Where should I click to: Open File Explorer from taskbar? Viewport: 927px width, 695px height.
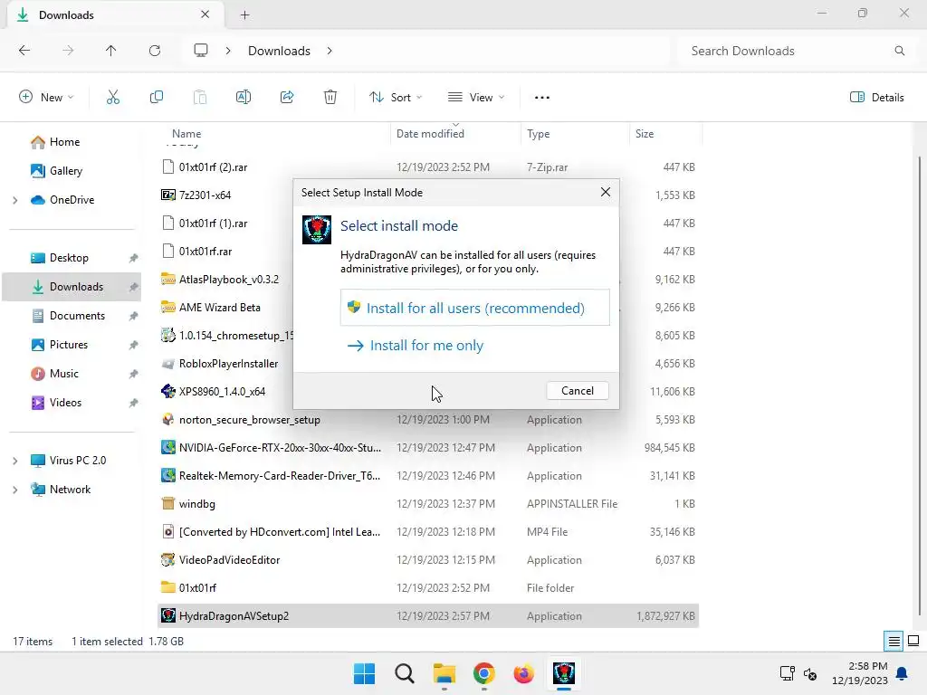point(444,673)
